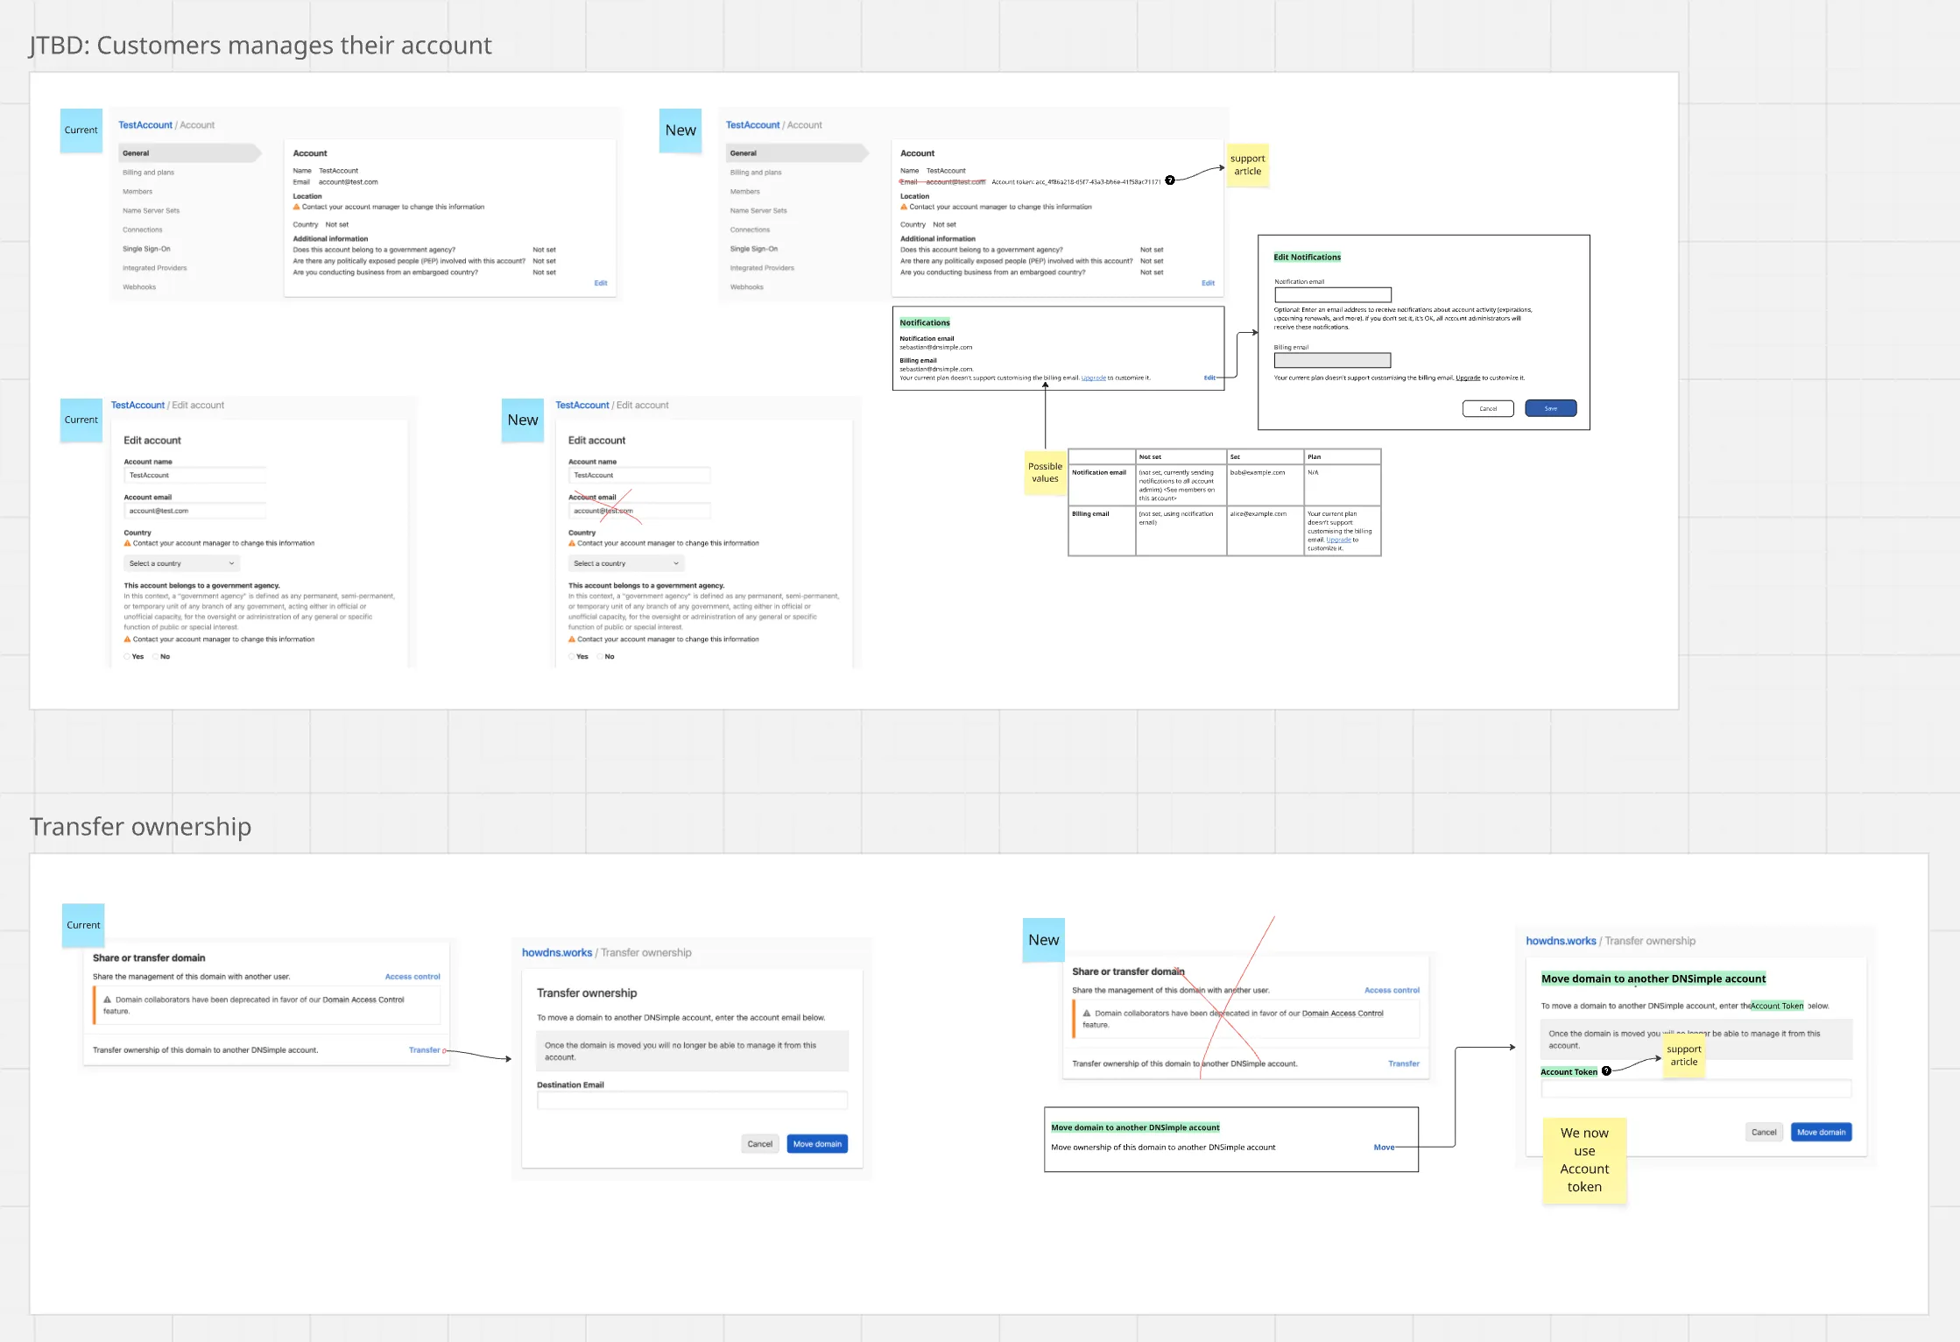Select the Yes radio button in the New Edit account form
Viewport: 1960px width, 1342px height.
pyautogui.click(x=572, y=656)
